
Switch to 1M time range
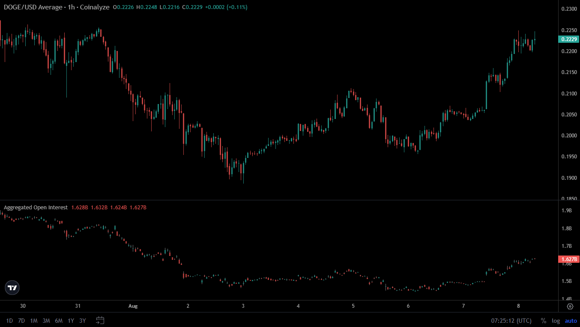[34, 321]
